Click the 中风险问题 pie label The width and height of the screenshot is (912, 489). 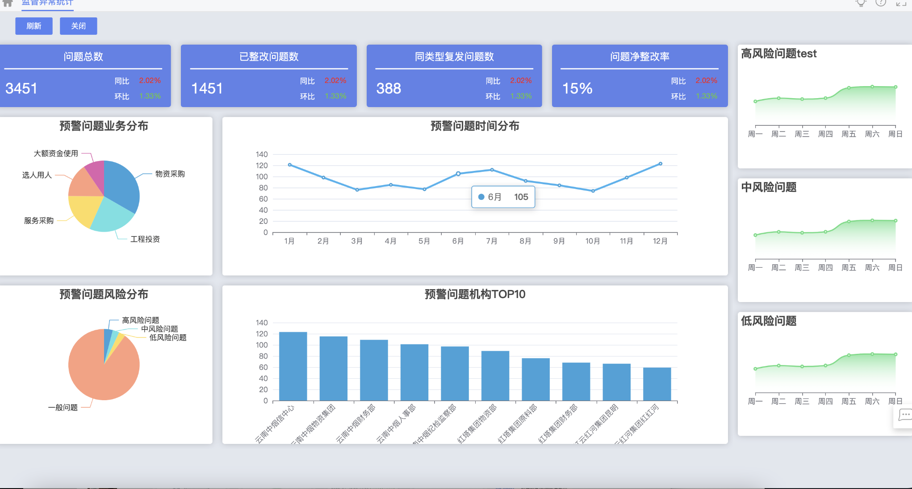tap(159, 329)
